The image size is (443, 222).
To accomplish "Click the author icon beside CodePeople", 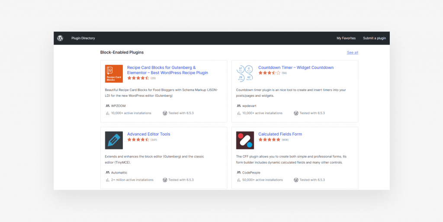I will click(239, 173).
